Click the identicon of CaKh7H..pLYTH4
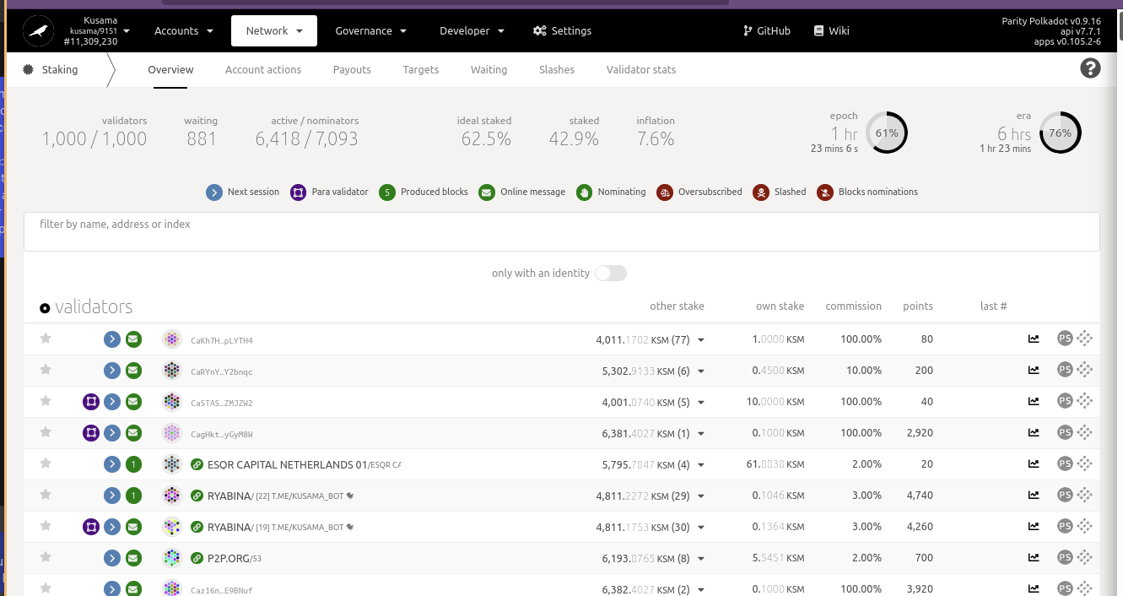The image size is (1123, 596). (172, 339)
